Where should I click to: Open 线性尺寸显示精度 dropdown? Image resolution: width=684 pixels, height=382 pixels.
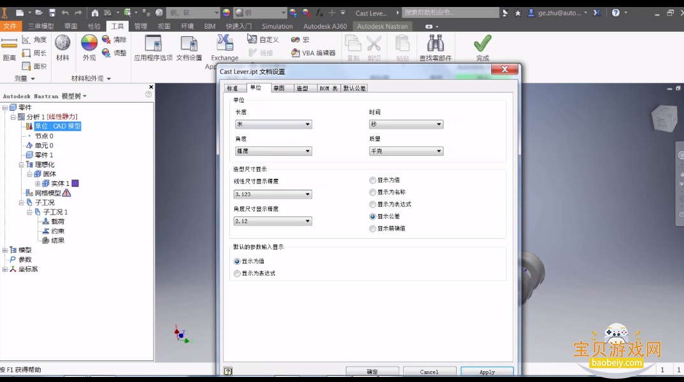(273, 194)
